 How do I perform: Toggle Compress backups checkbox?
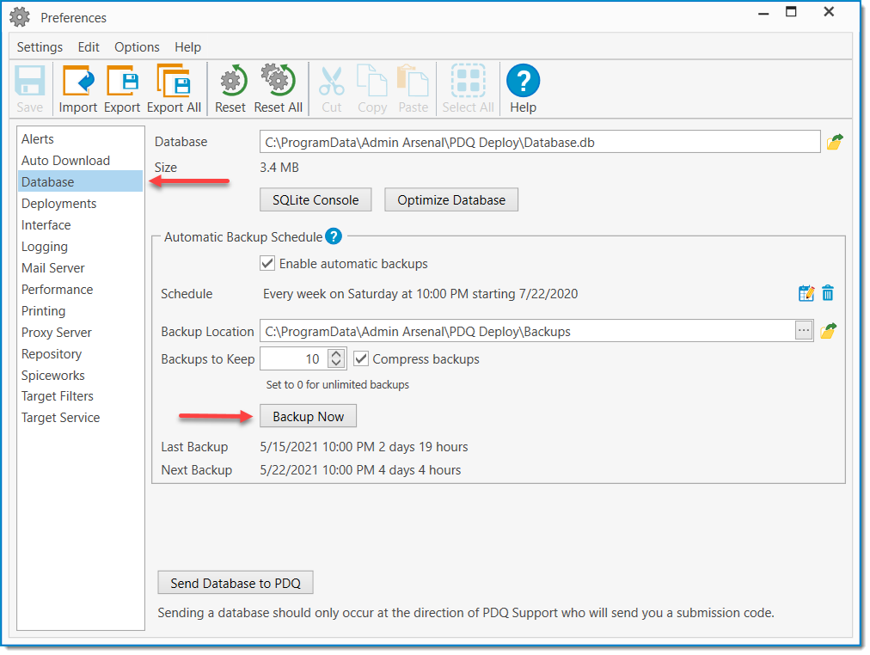(361, 358)
